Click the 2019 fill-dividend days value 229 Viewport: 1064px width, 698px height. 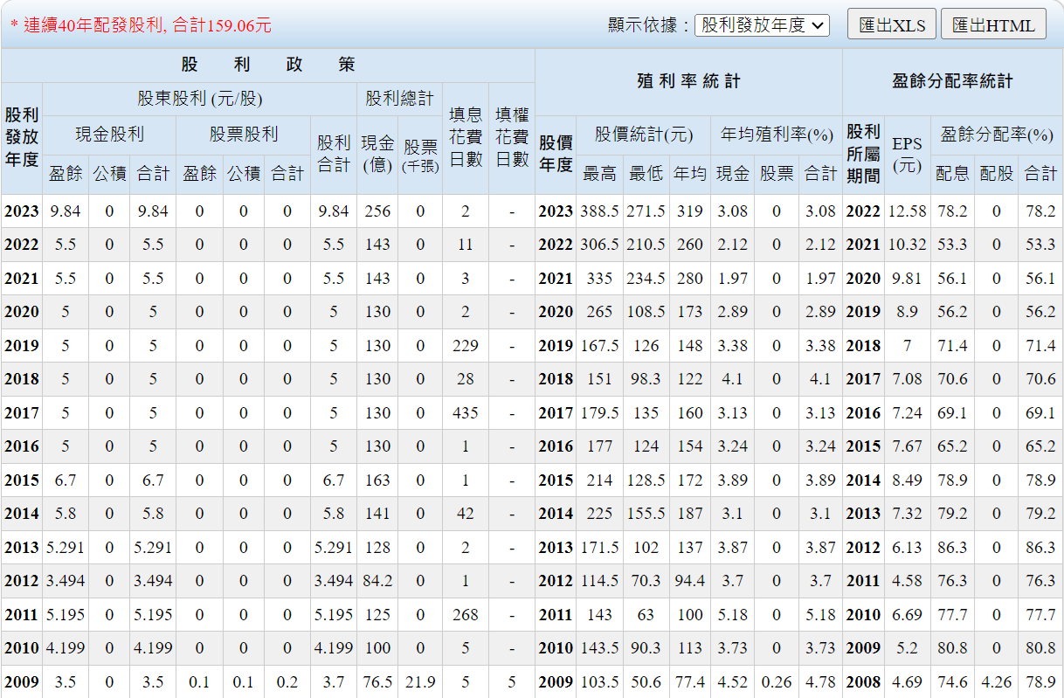(x=466, y=346)
